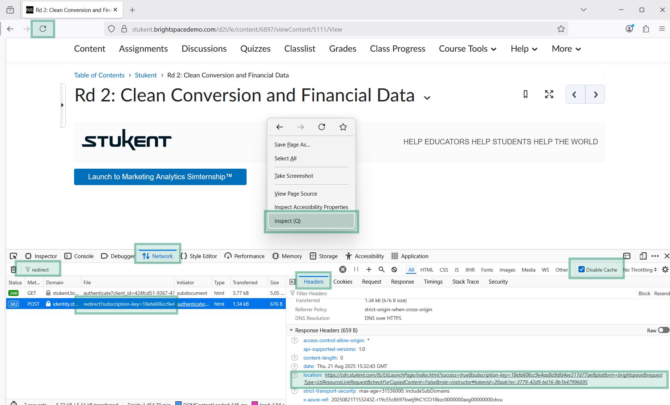Go to previous content topic arrow
Image resolution: width=670 pixels, height=405 pixels.
575,95
